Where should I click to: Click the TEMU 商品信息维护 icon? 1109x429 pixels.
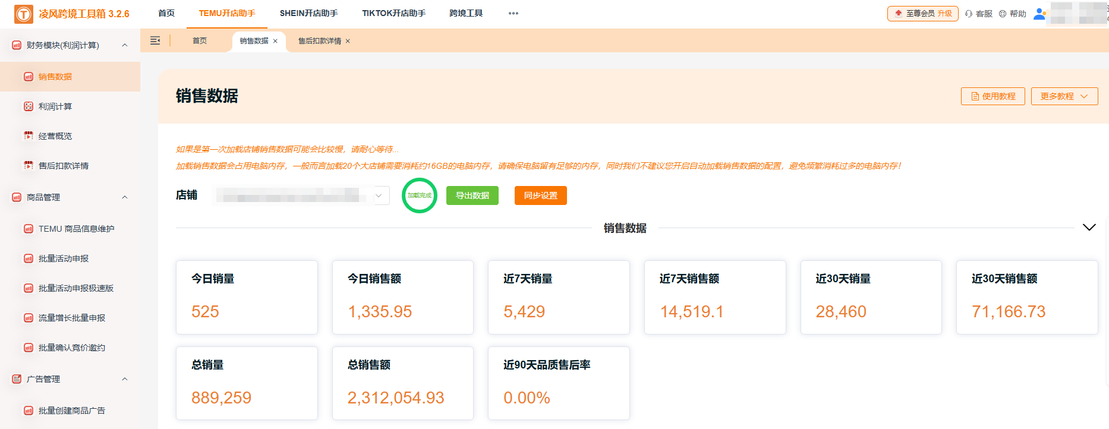[x=29, y=229]
